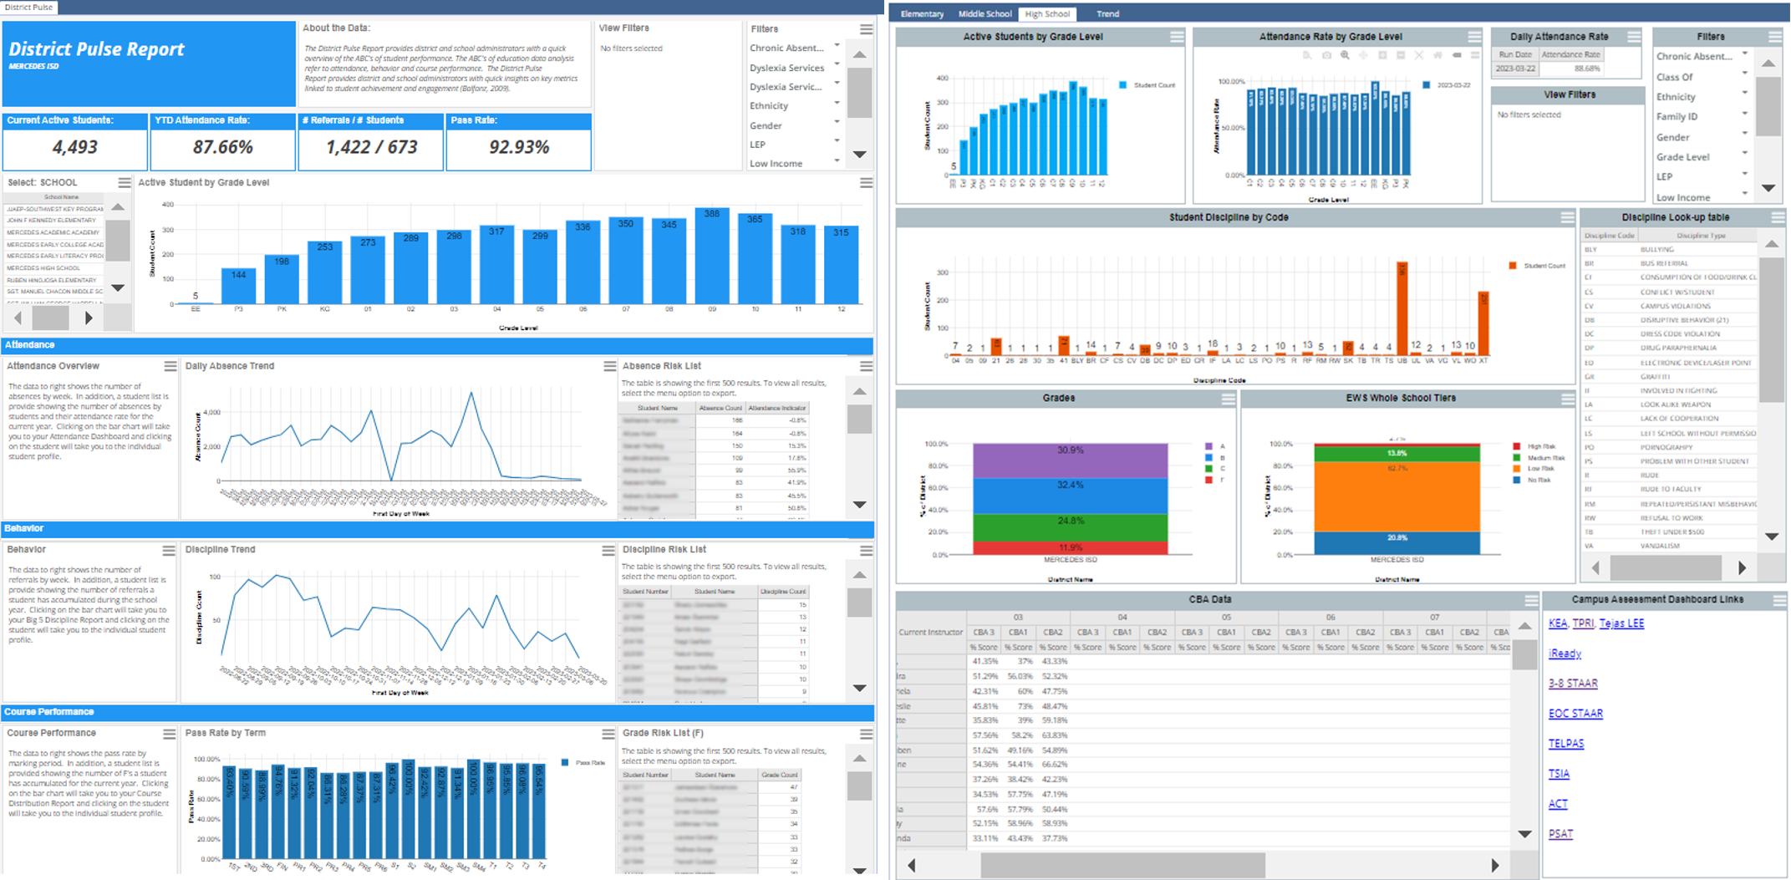1791x880 pixels.
Task: Click the orange Student Count legend swatch
Action: pos(1513,266)
